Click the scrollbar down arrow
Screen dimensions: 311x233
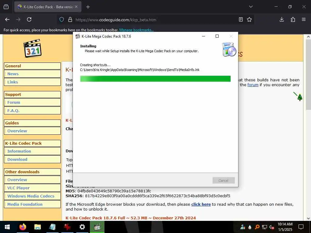tap(309, 218)
